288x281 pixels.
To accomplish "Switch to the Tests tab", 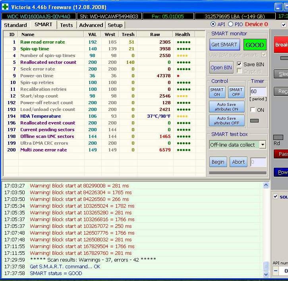I will [66, 25].
